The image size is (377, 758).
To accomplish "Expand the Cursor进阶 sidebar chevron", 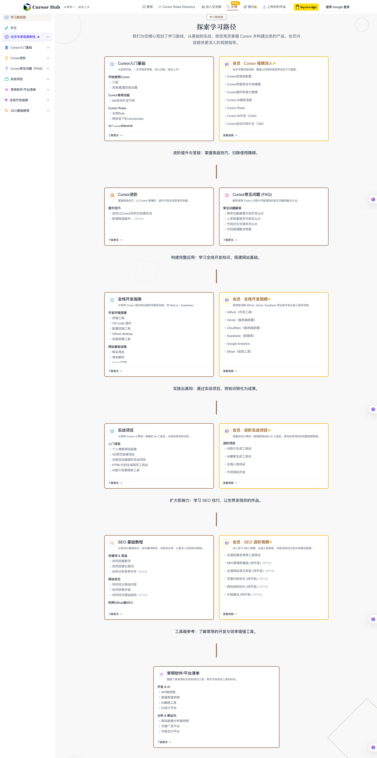I will pos(48,58).
